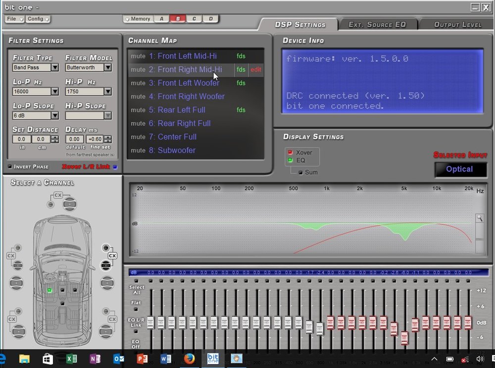Open the Config menu
This screenshot has height=368, width=495.
coord(38,19)
